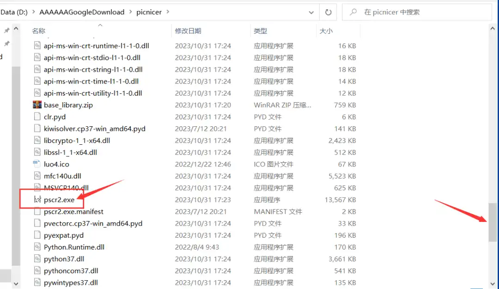499x289 pixels.
Task: Click the dll icon of libcrypto-1_1-x64.dll
Action: pyautogui.click(x=37, y=140)
